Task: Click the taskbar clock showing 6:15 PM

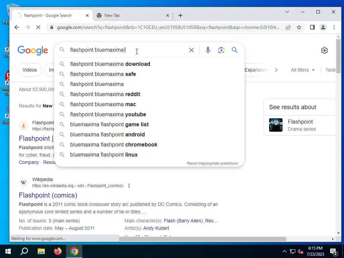Action: click(315, 251)
